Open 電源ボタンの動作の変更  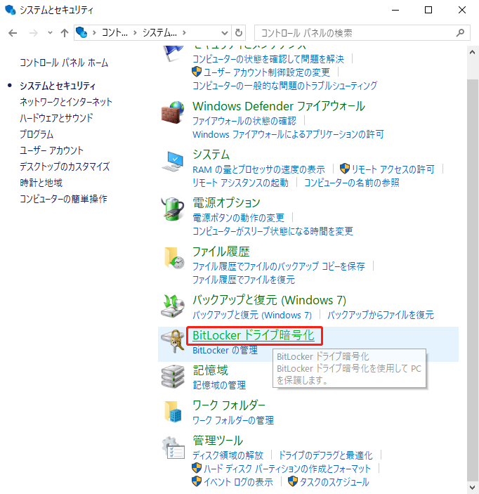(x=238, y=217)
